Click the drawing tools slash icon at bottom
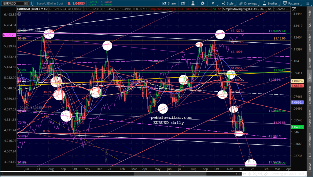 tap(266, 174)
